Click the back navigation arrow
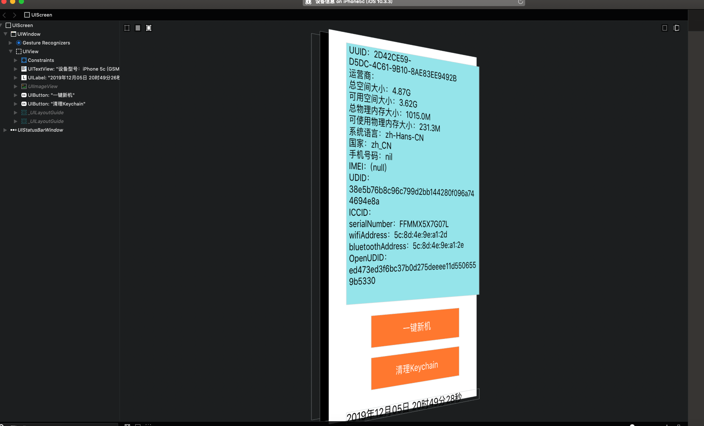 tap(4, 14)
